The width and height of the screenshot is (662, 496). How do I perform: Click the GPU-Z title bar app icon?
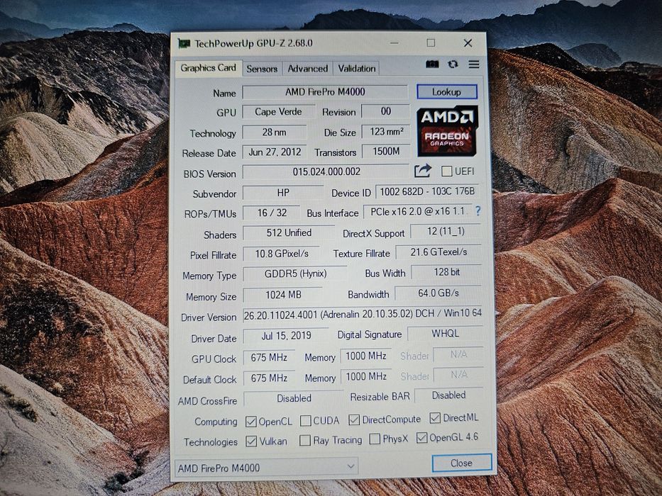(x=184, y=43)
